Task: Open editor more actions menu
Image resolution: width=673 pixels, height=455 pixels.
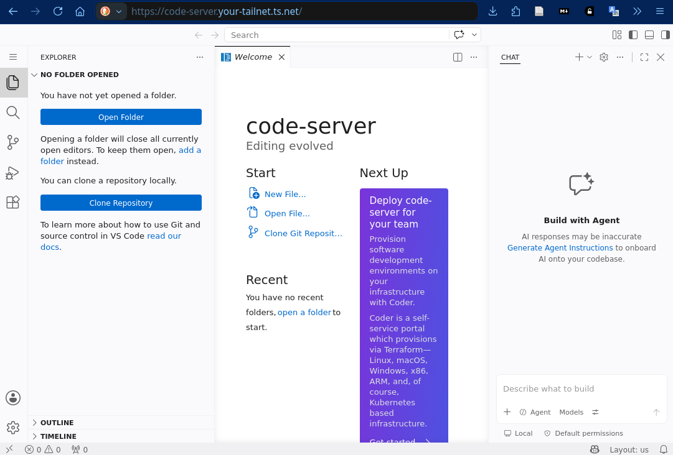Action: [473, 57]
